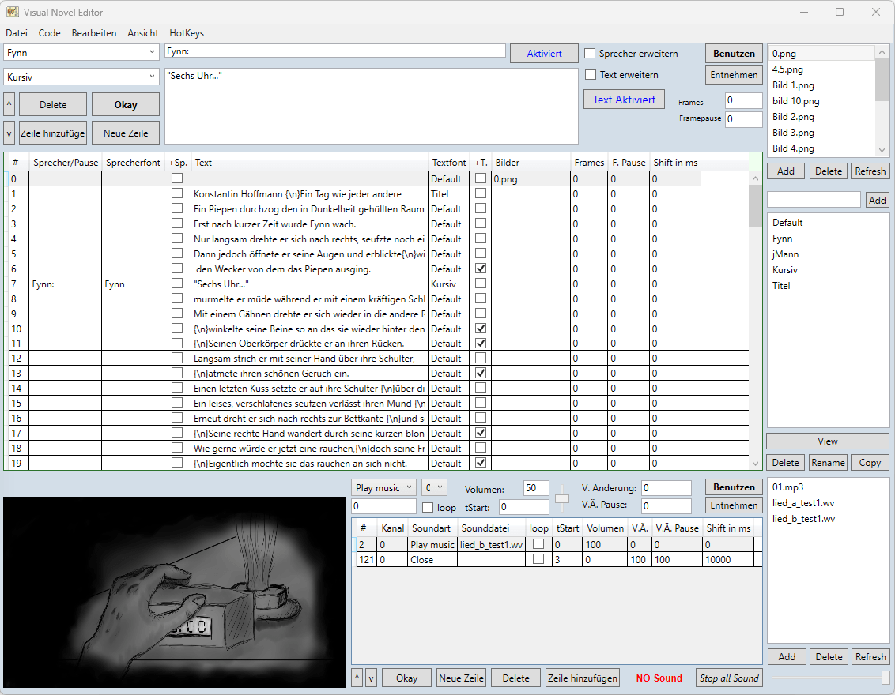Click the ^ arrow left of the sound Okay button
895x695 pixels.
(x=357, y=678)
